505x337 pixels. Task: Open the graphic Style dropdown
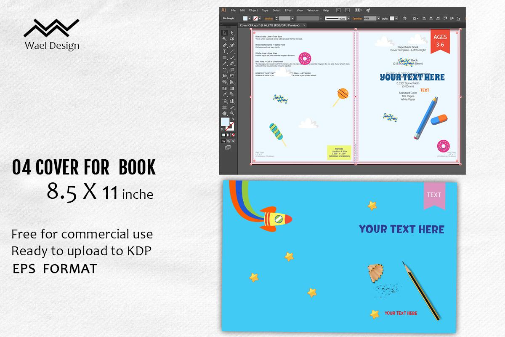(396, 19)
